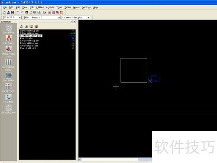The height and width of the screenshot is (163, 217).
Task: Click the red fourth layer panel icon
Action: tap(36, 27)
